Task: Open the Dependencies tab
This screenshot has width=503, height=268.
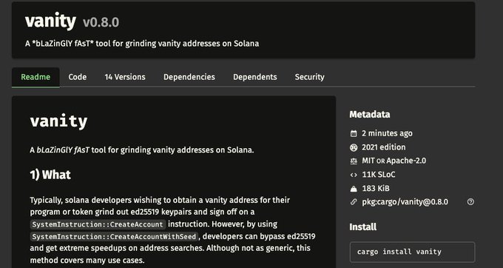Action: 189,77
